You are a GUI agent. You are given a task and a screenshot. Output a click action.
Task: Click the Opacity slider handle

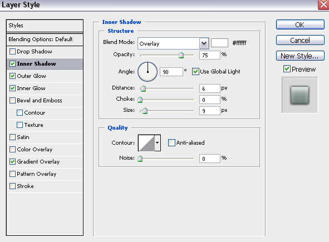click(x=181, y=55)
